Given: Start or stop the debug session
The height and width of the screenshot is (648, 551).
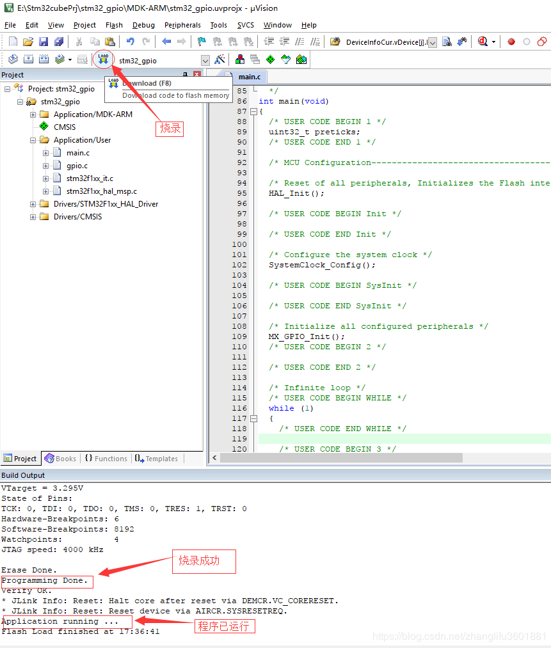Looking at the screenshot, I should [483, 42].
